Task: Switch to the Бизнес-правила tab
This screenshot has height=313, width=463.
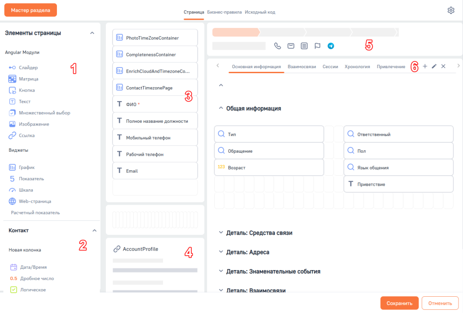Action: tap(224, 12)
